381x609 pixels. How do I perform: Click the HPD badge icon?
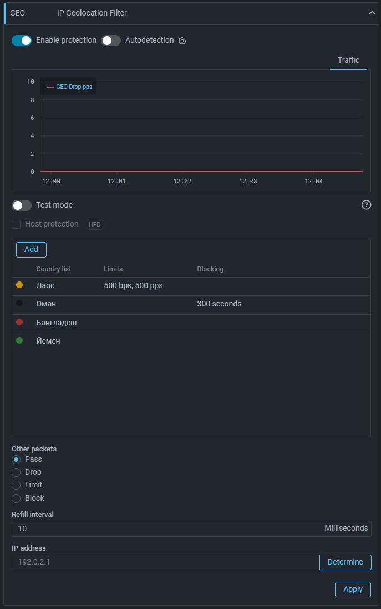95,224
